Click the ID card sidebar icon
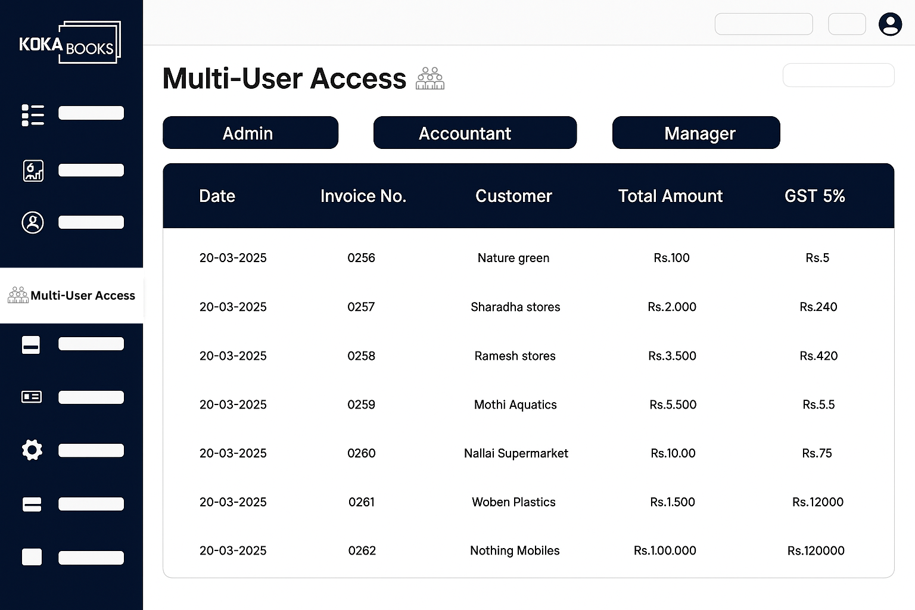Screen dimensions: 915x610 coord(32,397)
